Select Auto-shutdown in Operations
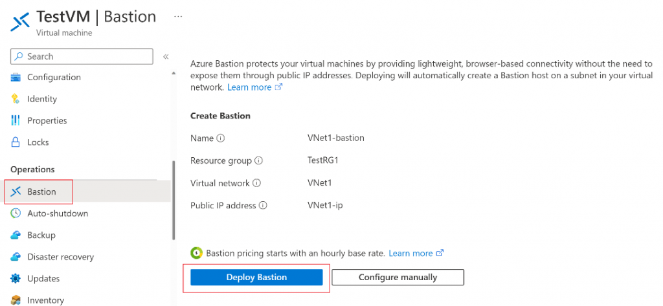Viewport: 663px width, 306px height. click(x=58, y=213)
